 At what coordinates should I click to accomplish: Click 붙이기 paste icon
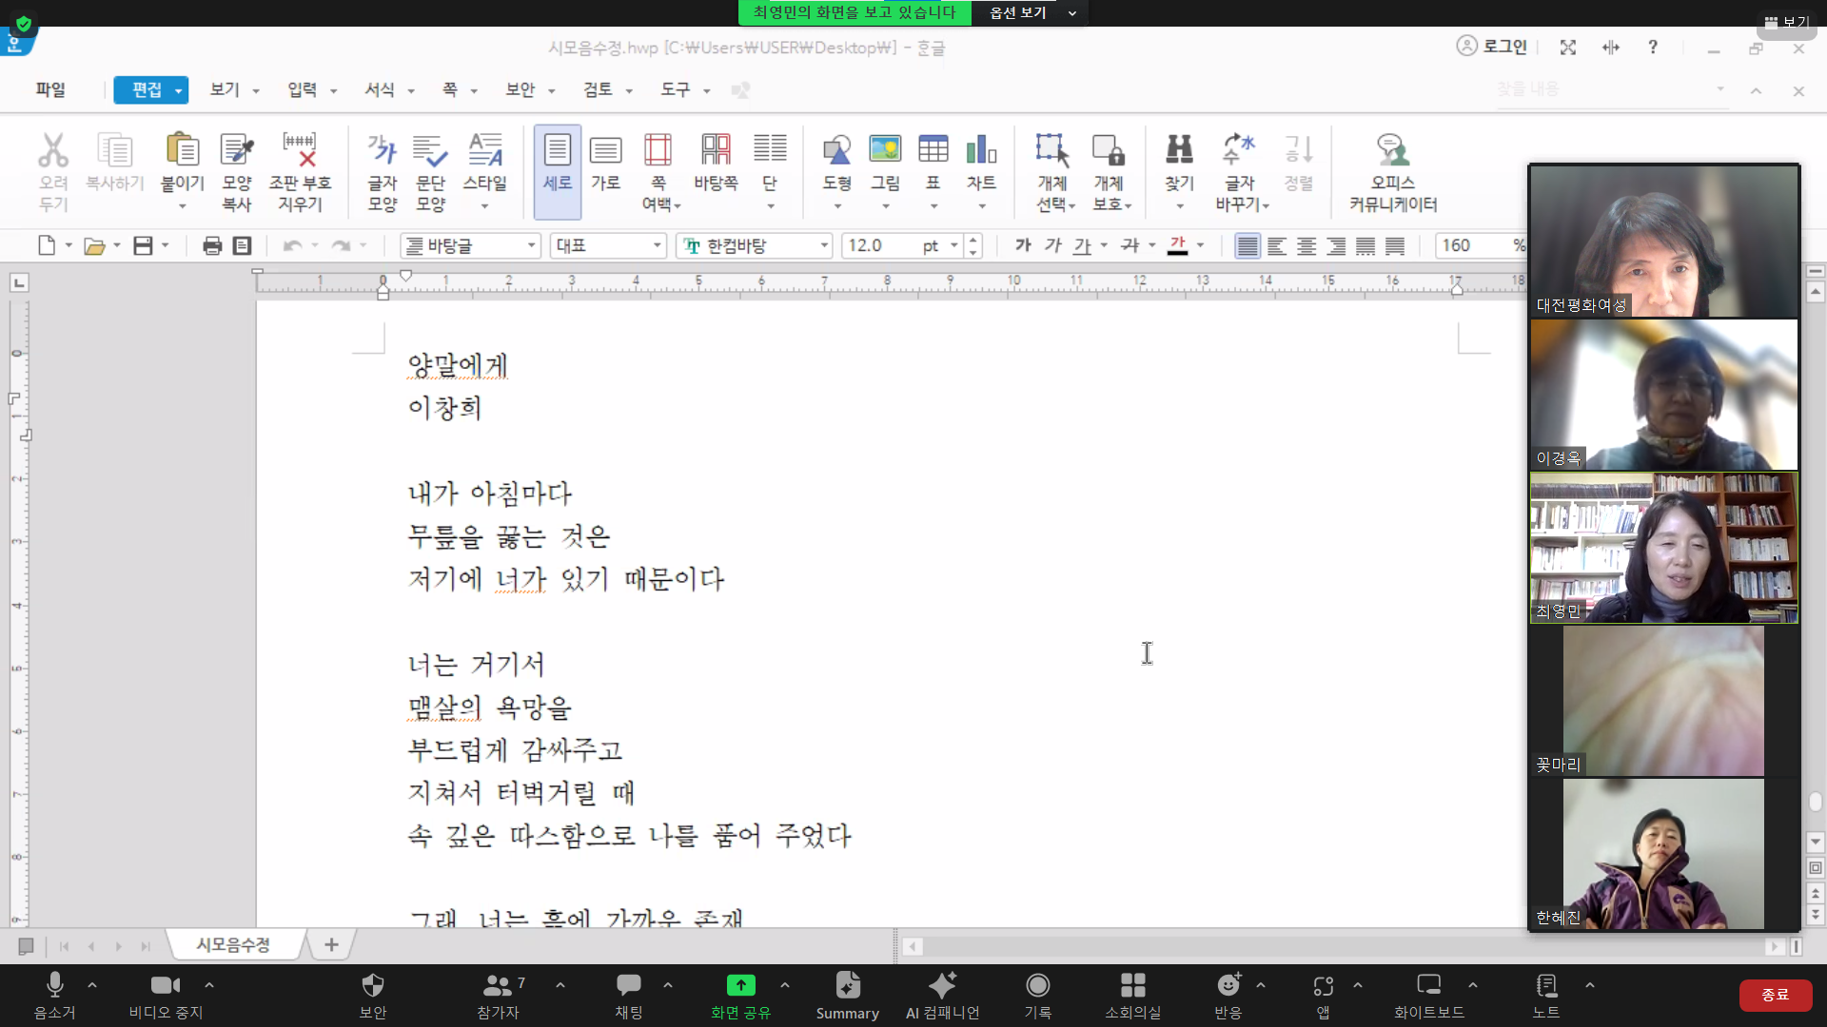pyautogui.click(x=182, y=150)
